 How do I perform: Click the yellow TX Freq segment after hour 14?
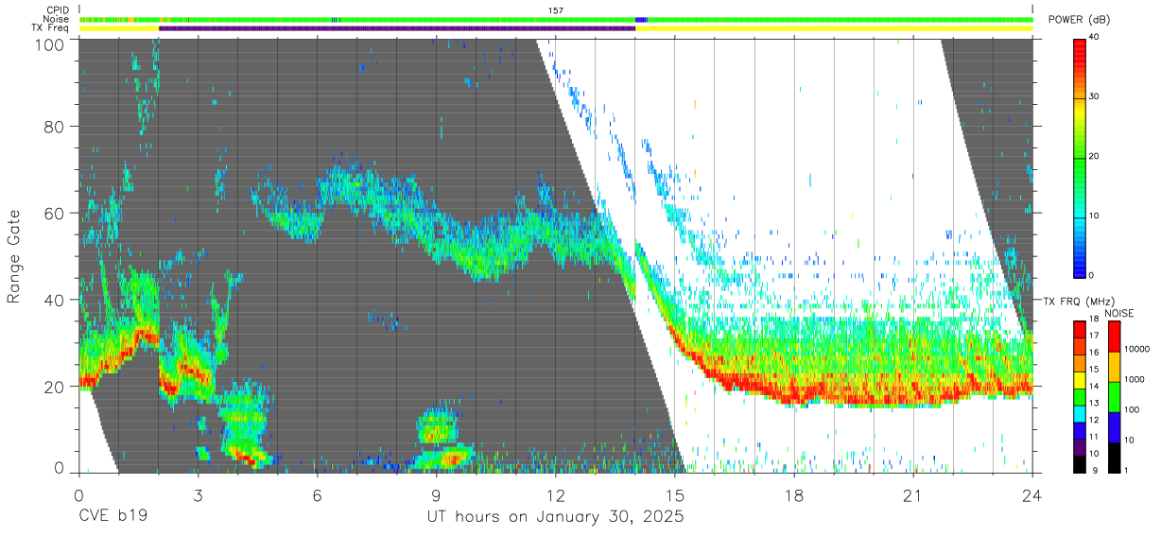[x=834, y=28]
